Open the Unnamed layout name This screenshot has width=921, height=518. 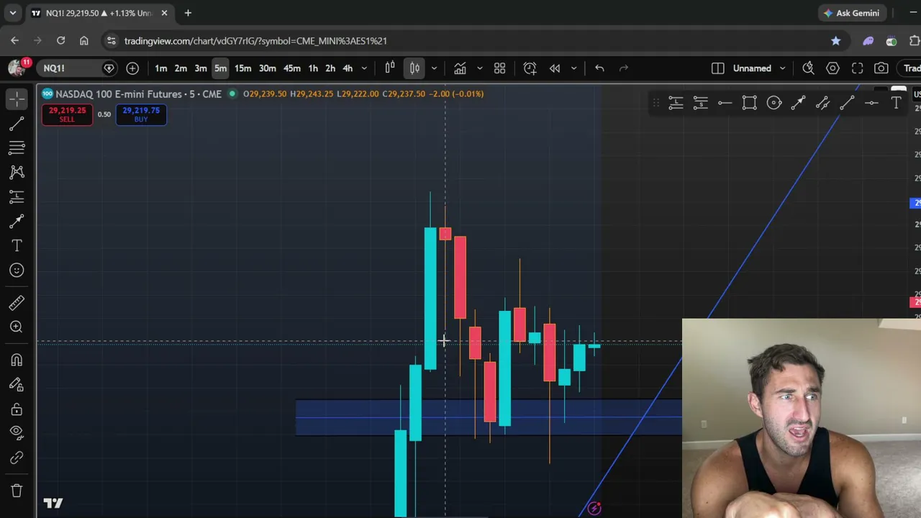click(x=752, y=68)
